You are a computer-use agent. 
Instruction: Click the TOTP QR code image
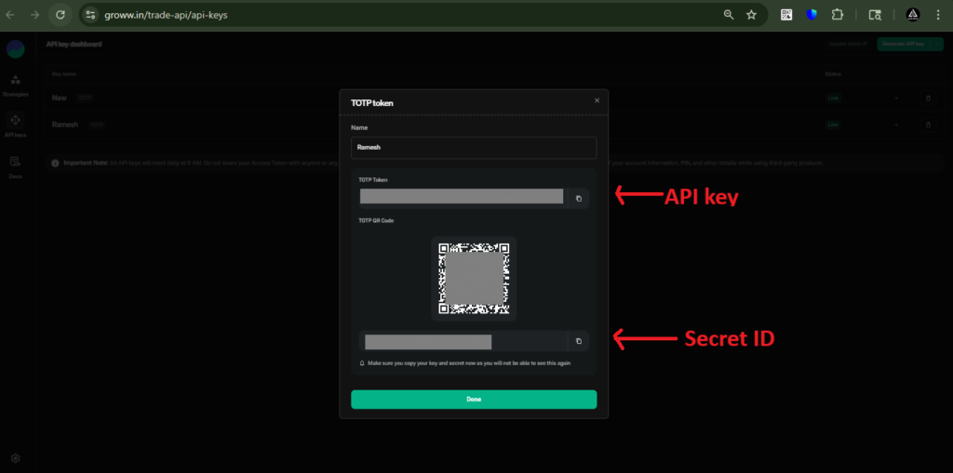coord(474,279)
